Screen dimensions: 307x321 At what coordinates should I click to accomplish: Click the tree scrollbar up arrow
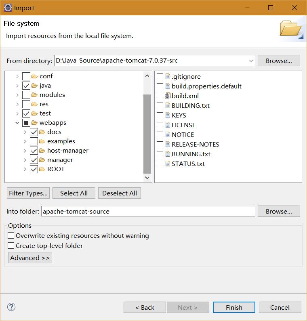click(x=147, y=76)
